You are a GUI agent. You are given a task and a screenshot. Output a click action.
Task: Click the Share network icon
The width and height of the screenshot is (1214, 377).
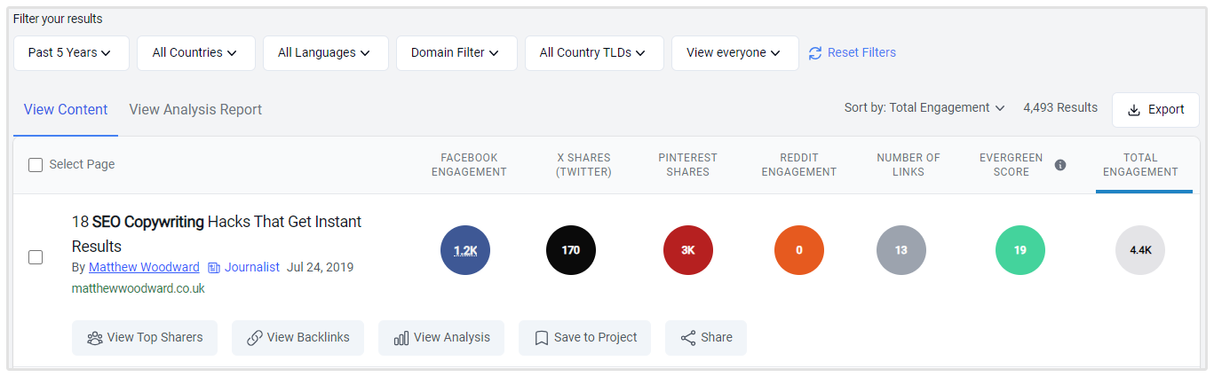click(688, 338)
